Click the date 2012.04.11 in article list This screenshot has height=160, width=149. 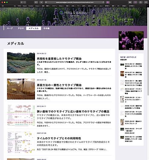[41, 106]
